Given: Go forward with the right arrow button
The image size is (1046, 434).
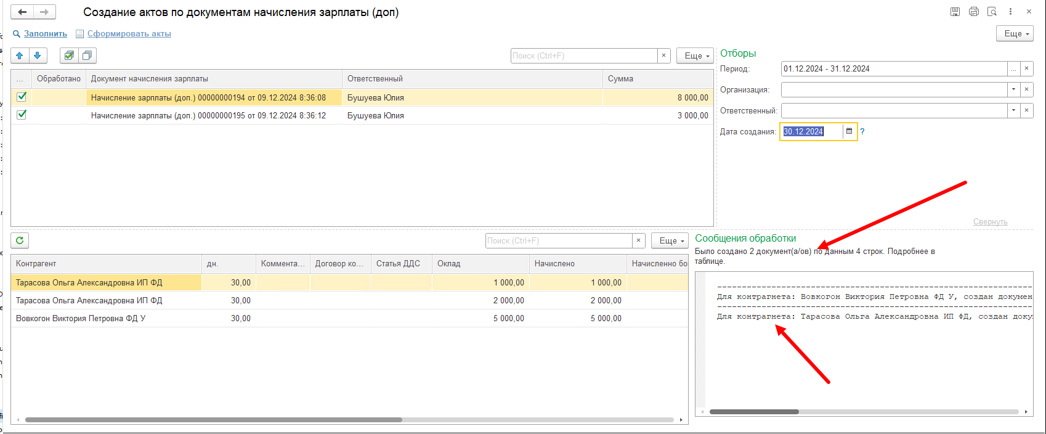Looking at the screenshot, I should tap(44, 12).
